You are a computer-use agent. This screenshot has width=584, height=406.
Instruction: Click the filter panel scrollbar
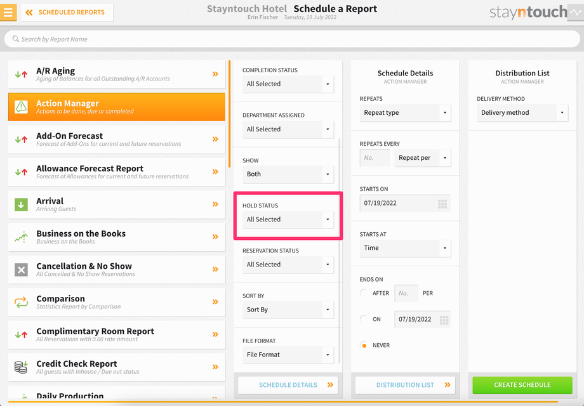click(x=340, y=251)
